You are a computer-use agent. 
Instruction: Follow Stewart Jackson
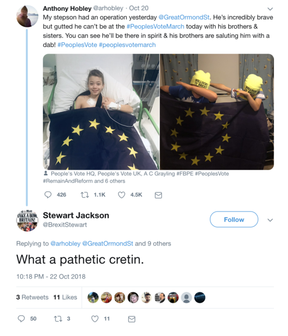click(x=234, y=220)
